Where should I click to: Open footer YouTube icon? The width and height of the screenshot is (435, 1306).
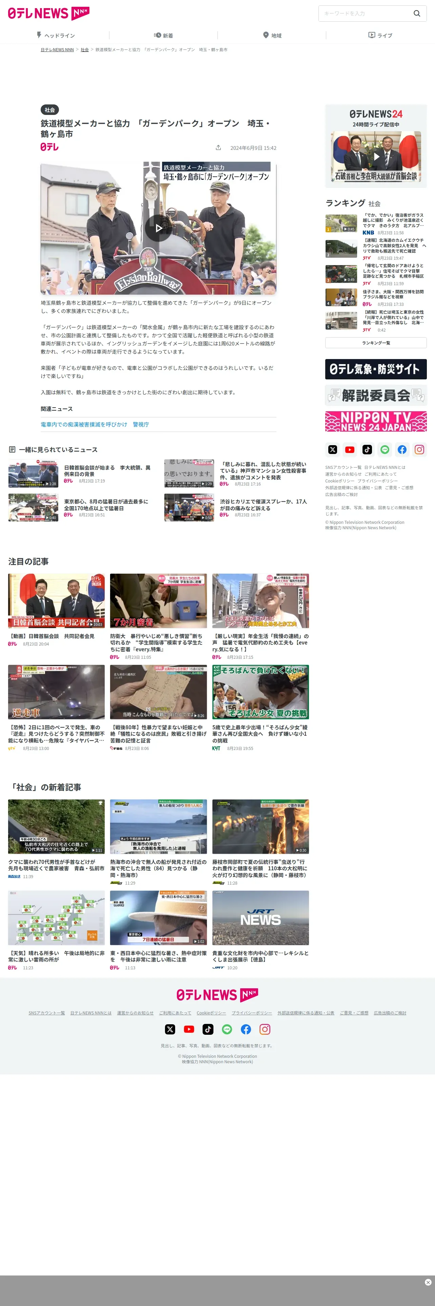click(189, 1029)
